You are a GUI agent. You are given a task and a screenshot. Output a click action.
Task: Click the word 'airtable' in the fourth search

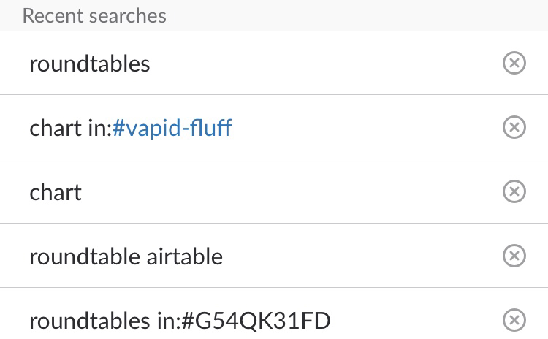tap(184, 256)
